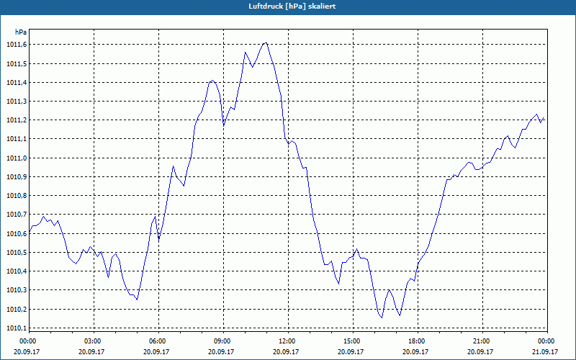Click the '1010,1' y-axis label

click(x=17, y=328)
